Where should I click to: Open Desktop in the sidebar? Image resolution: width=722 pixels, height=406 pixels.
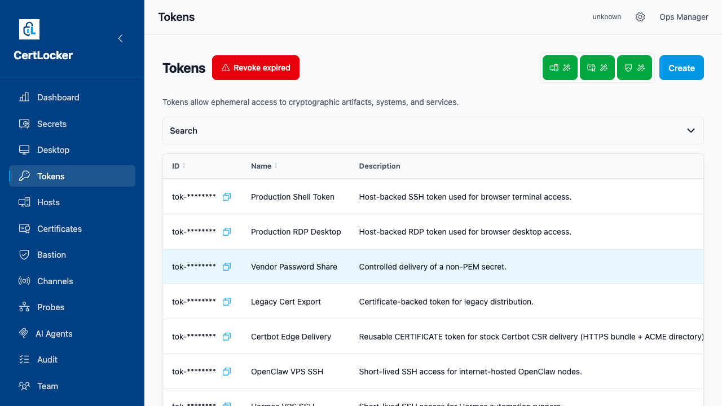click(72, 150)
